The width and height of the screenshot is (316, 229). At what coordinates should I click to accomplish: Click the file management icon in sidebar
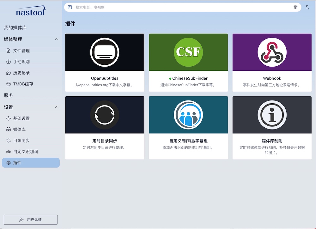[9, 51]
